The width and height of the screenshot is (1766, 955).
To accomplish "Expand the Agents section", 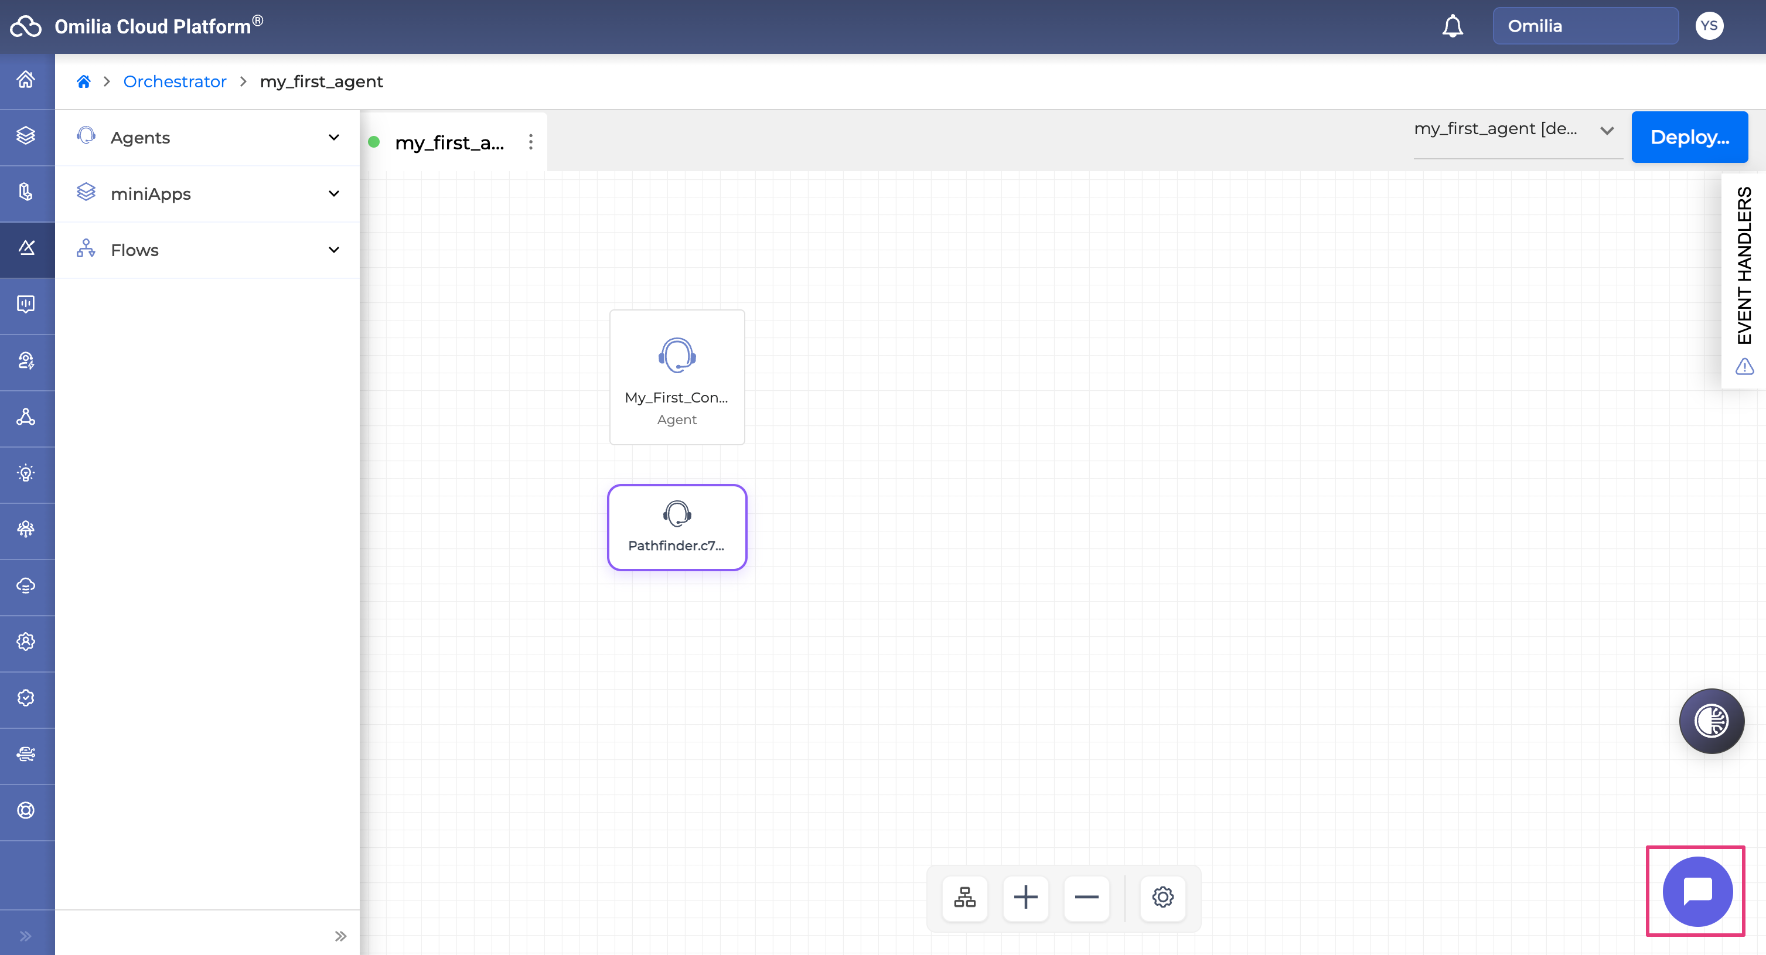I will (x=334, y=137).
